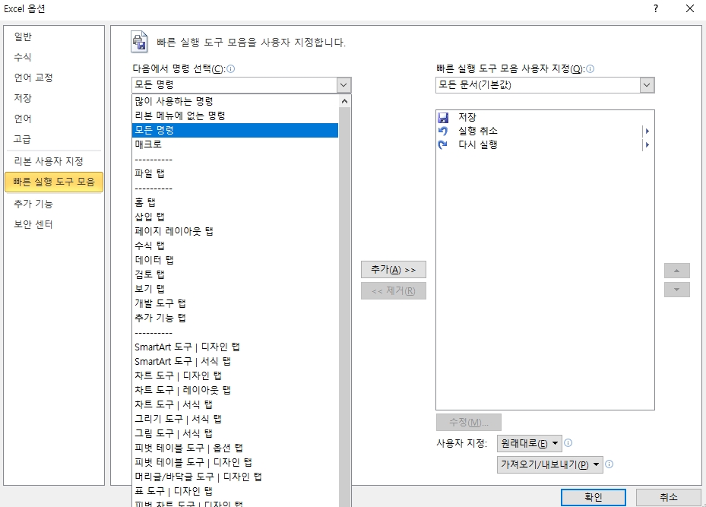Choose 보기 탭 from the list

tap(235, 289)
